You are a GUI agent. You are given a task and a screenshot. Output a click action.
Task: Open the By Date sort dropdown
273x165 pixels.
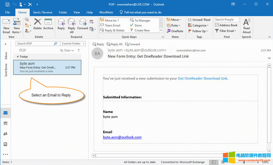(67, 50)
